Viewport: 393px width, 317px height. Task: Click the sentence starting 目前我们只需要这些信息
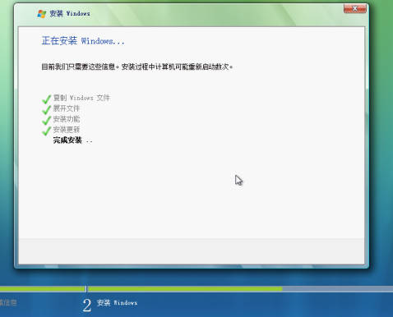[137, 67]
